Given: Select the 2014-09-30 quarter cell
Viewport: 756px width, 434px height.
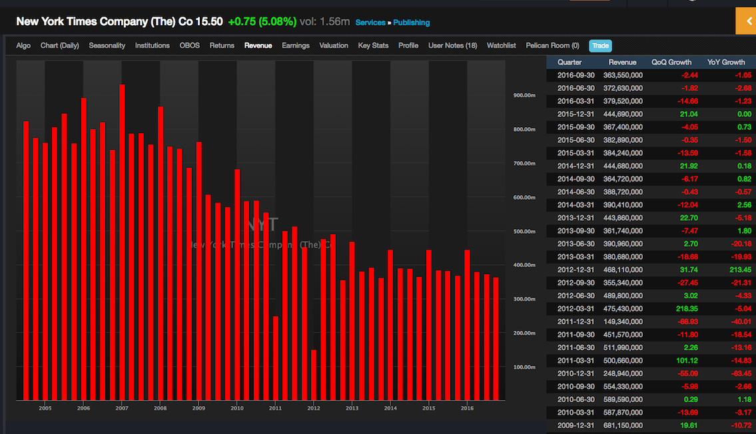Looking at the screenshot, I should pos(575,179).
